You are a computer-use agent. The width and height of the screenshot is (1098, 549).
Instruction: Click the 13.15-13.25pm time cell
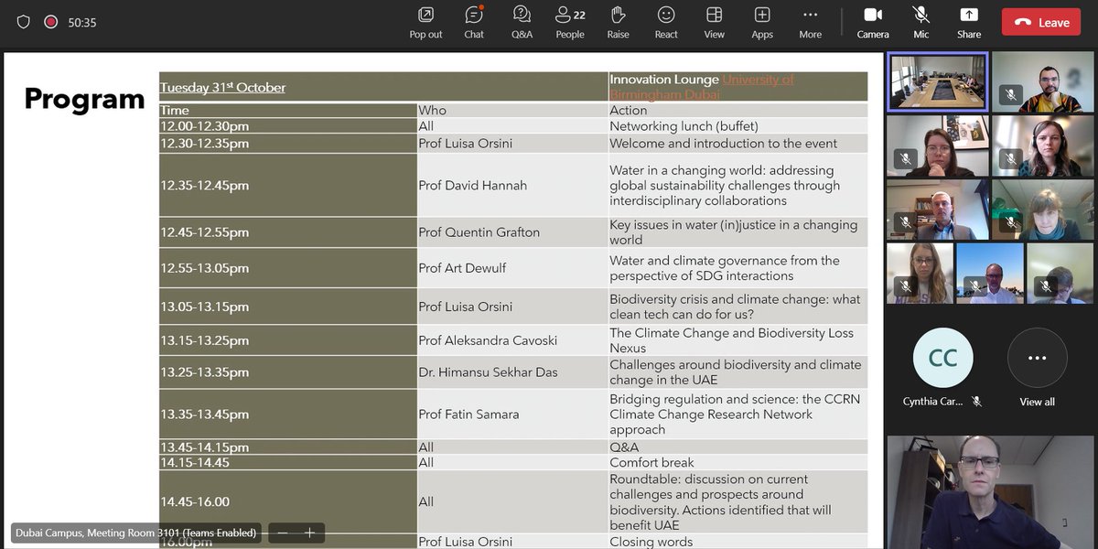(288, 340)
